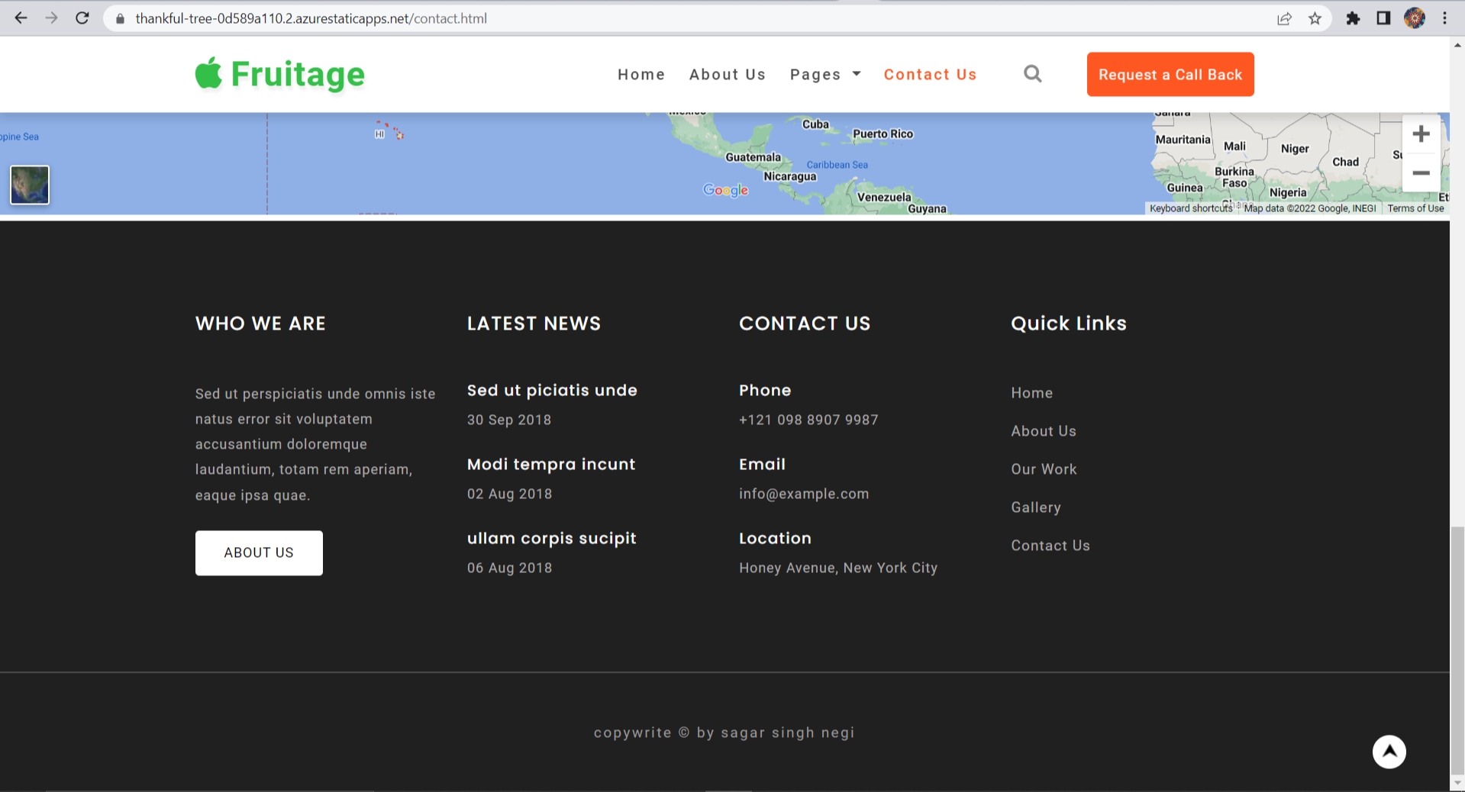1465x792 pixels.
Task: Share this page icon in address bar
Action: 1285,18
